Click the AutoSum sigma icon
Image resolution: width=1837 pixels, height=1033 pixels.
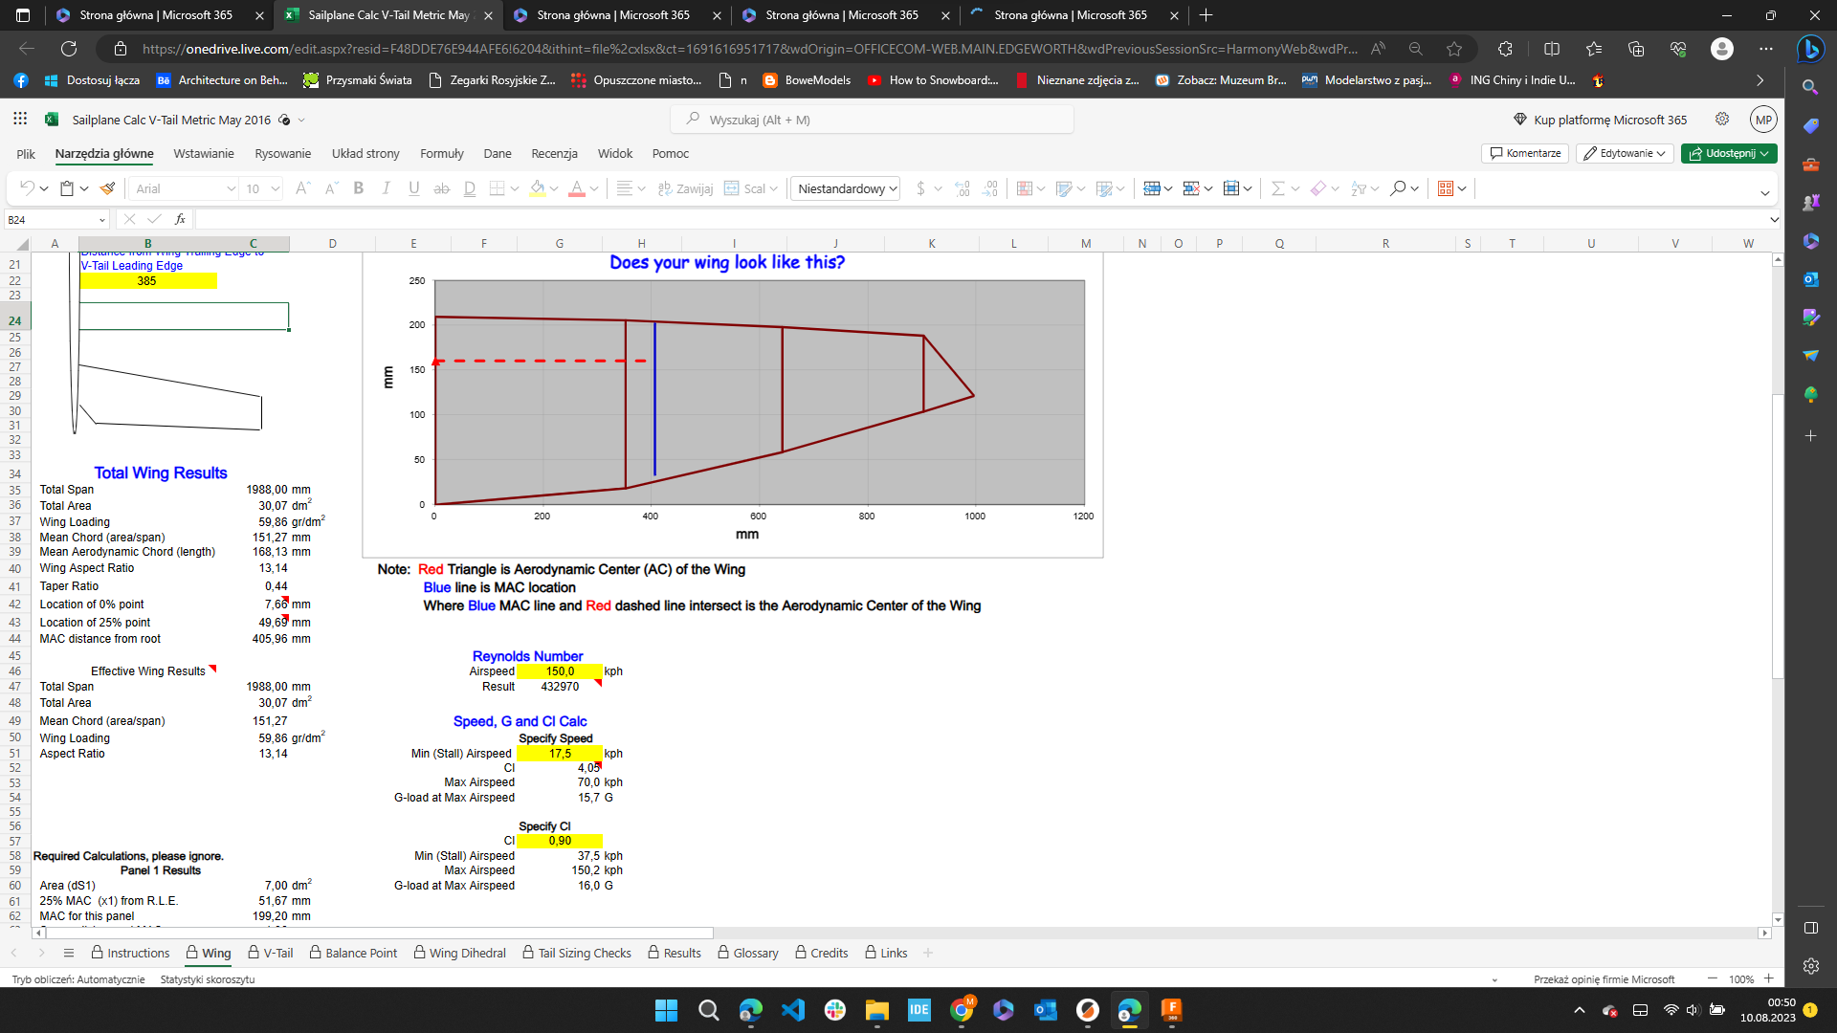(1276, 188)
